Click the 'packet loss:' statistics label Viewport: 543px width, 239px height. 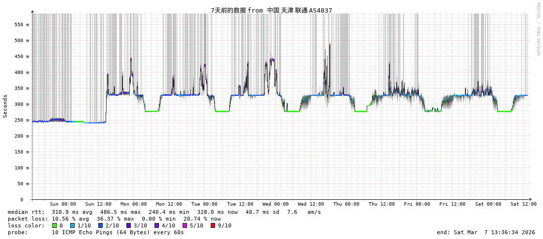(x=28, y=219)
